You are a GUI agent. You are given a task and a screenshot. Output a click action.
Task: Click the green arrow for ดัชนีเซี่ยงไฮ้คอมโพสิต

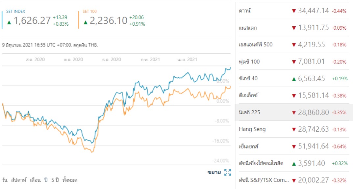click(294, 163)
